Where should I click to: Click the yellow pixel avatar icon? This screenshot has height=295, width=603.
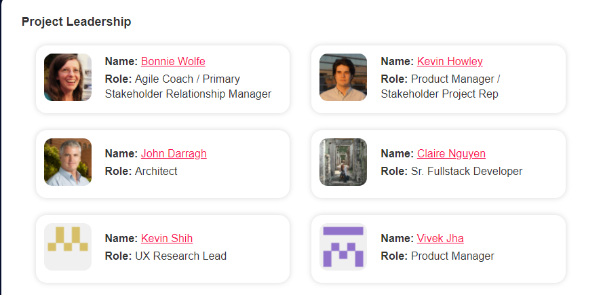pos(68,247)
